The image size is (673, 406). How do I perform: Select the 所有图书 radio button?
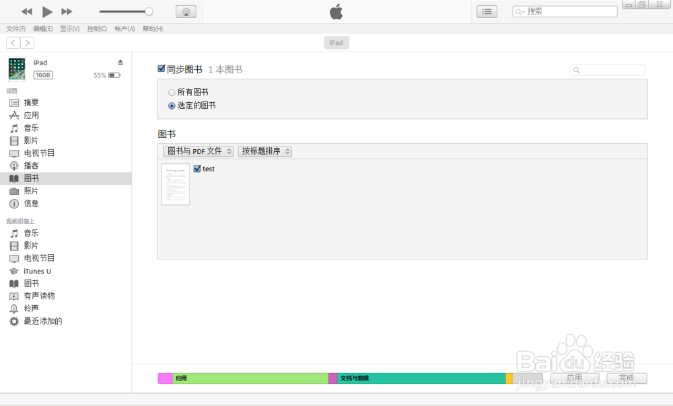coord(172,92)
